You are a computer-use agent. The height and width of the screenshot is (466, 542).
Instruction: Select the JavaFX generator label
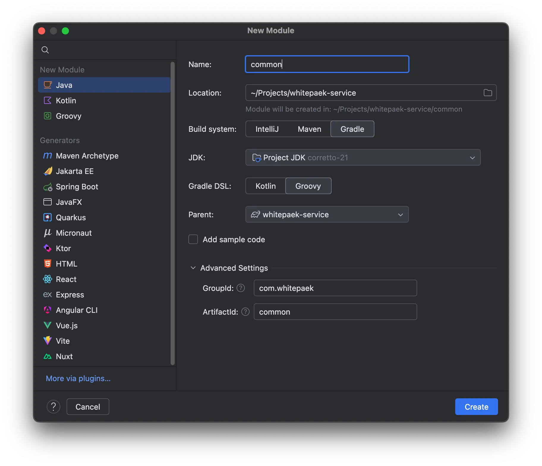pos(69,202)
